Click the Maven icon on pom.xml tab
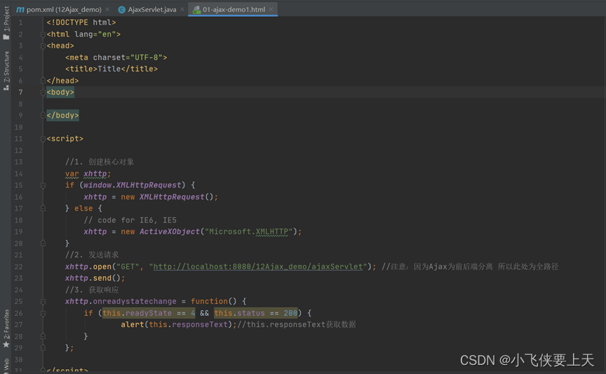Screen dimensions: 606x374 (x=20, y=10)
